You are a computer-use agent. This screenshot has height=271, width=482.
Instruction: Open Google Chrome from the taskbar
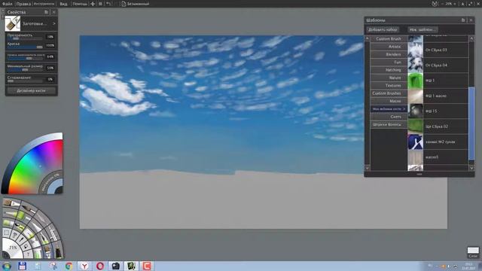pyautogui.click(x=69, y=266)
